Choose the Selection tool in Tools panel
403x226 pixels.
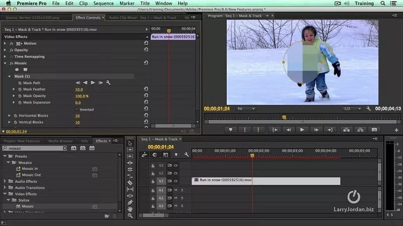pyautogui.click(x=130, y=143)
